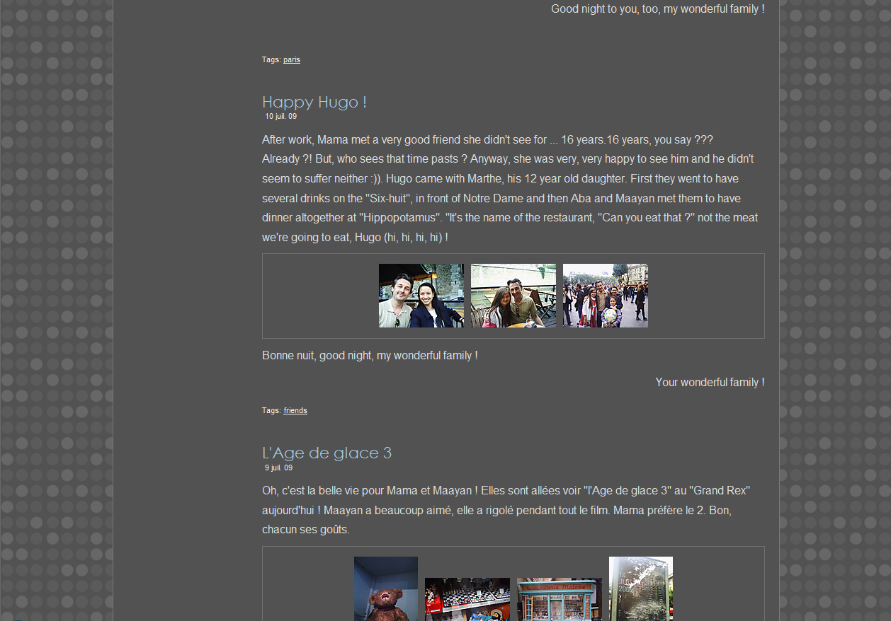Click the paragraph beginning 'Oh, c'est la belle vie'
The height and width of the screenshot is (621, 891).
click(506, 509)
